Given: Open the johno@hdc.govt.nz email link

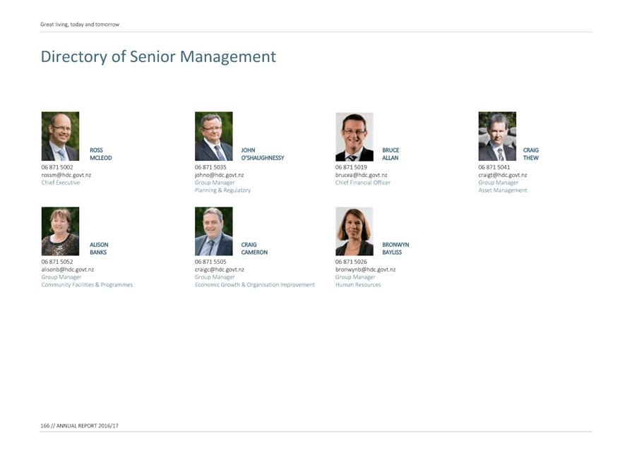Looking at the screenshot, I should [x=220, y=175].
